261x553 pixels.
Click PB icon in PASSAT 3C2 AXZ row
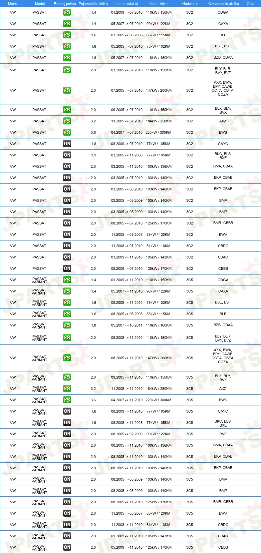[x=67, y=121]
